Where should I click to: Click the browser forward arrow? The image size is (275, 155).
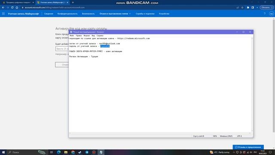coord(8,8)
